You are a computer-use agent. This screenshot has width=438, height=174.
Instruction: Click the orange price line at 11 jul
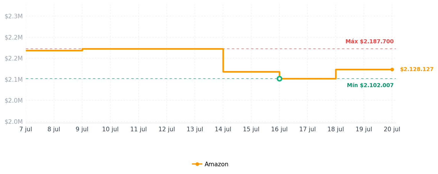pos(139,49)
